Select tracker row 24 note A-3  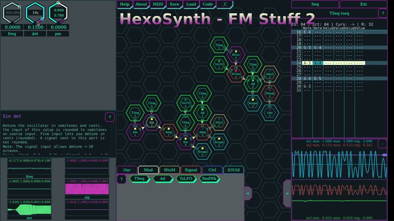pos(307,63)
